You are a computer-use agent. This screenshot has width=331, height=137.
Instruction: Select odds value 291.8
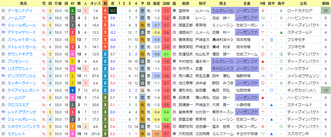(x=95, y=134)
